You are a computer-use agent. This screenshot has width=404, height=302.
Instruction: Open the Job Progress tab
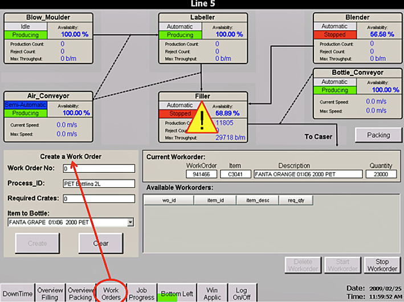[x=141, y=293]
